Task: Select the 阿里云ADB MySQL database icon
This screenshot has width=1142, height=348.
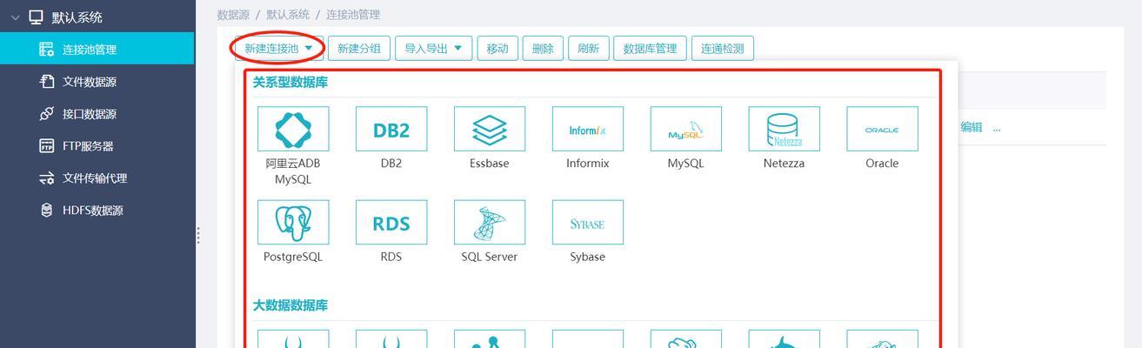Action: pyautogui.click(x=293, y=129)
